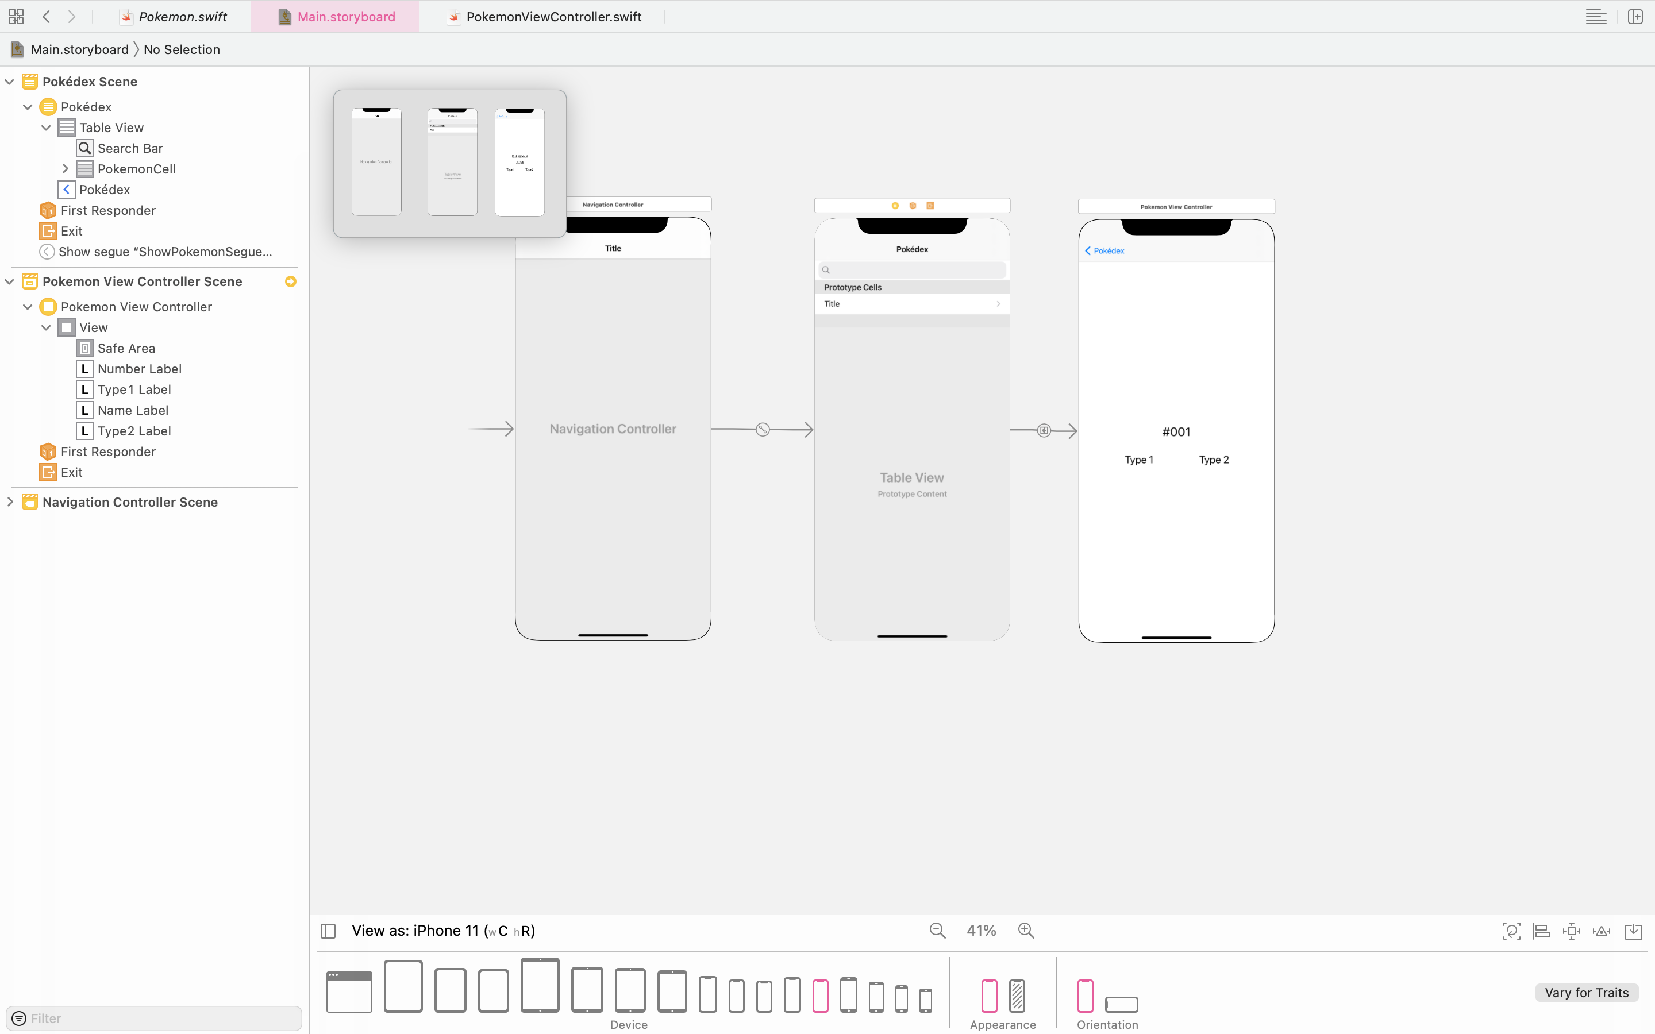Click the Table View icon in Pokédex
This screenshot has height=1034, width=1655.
(67, 128)
